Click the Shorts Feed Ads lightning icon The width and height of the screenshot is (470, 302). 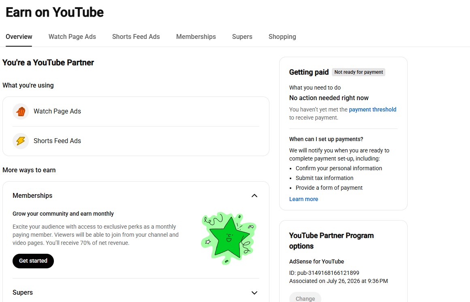click(21, 141)
